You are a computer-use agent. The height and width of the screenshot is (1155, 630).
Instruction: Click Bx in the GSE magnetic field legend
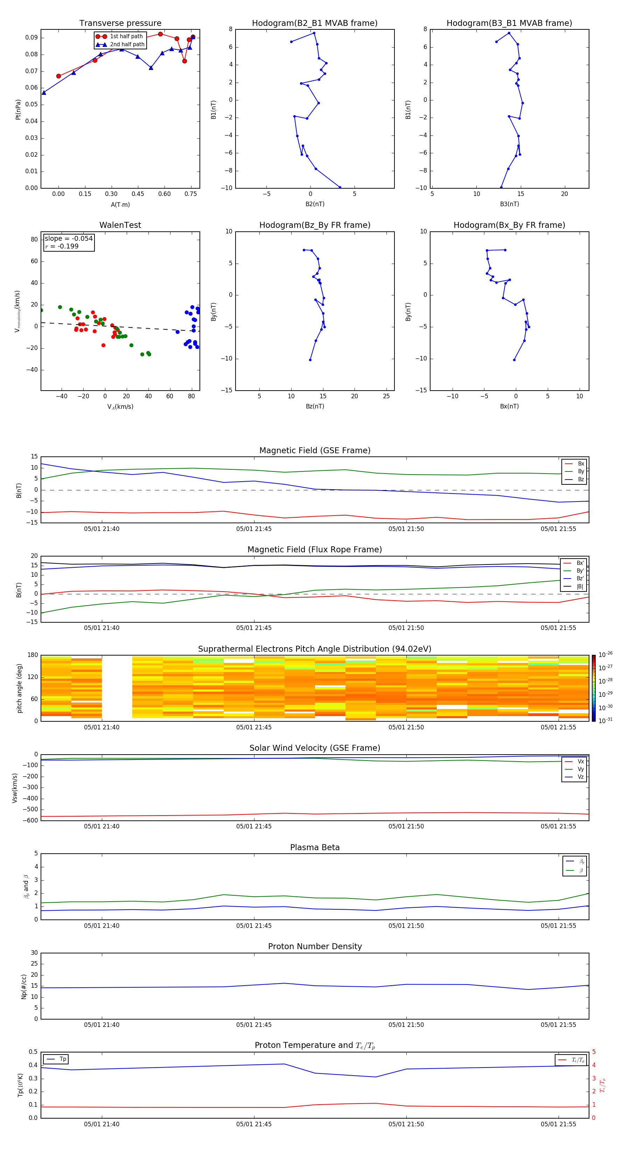tap(574, 464)
